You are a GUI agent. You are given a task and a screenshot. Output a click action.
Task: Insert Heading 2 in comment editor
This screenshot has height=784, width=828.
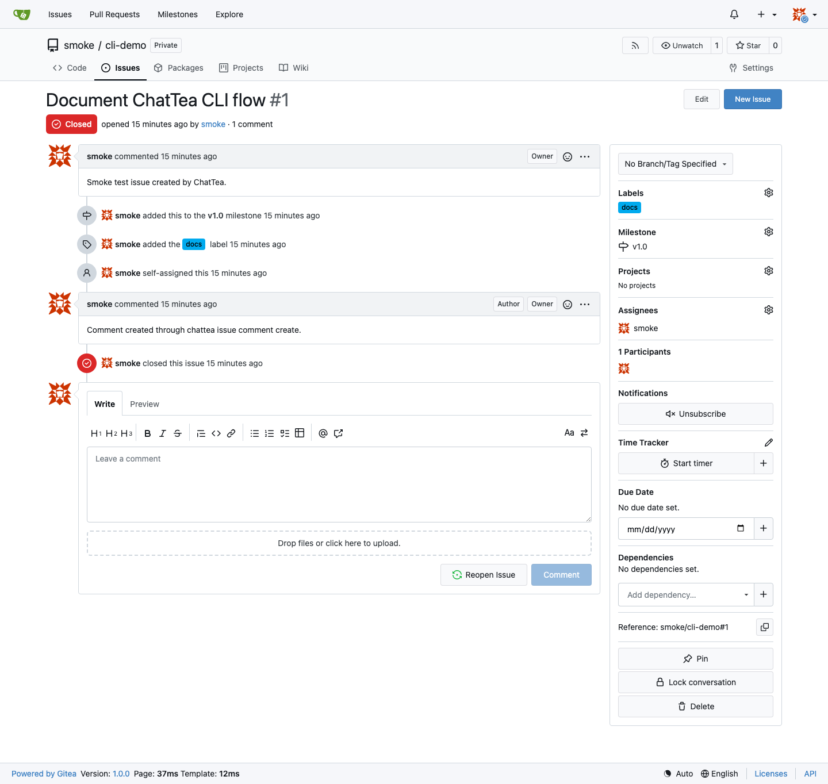111,433
